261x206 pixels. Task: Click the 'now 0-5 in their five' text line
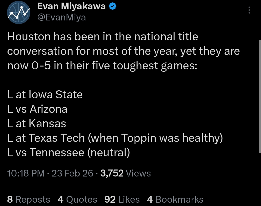102,66
